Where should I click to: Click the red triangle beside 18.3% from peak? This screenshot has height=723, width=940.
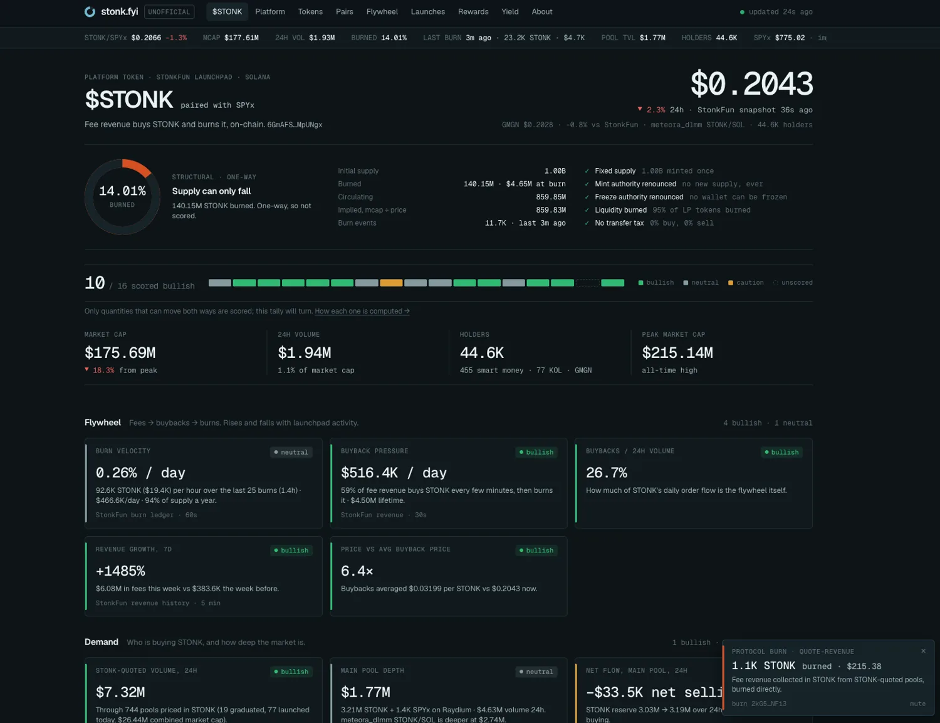coord(86,369)
